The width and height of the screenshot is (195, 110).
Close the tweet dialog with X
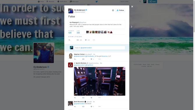[132, 6]
